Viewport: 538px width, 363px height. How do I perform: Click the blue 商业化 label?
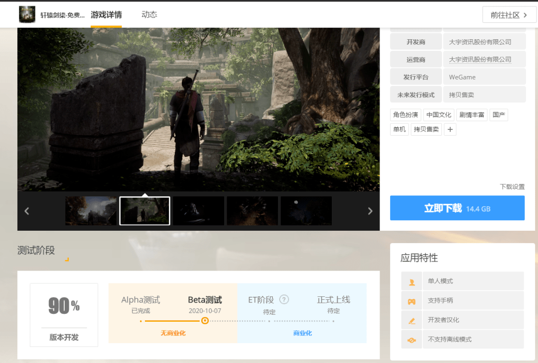point(303,333)
